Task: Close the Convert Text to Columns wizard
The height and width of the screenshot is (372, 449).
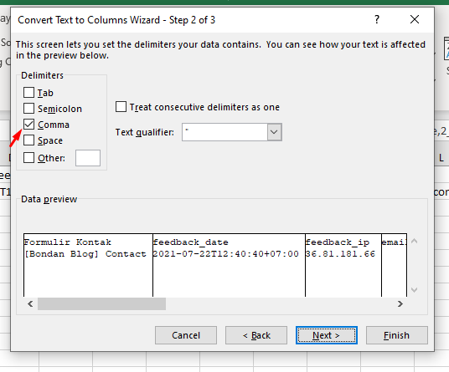Action: [415, 20]
